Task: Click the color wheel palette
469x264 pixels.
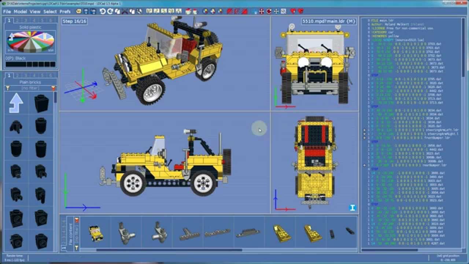Action: click(x=31, y=41)
